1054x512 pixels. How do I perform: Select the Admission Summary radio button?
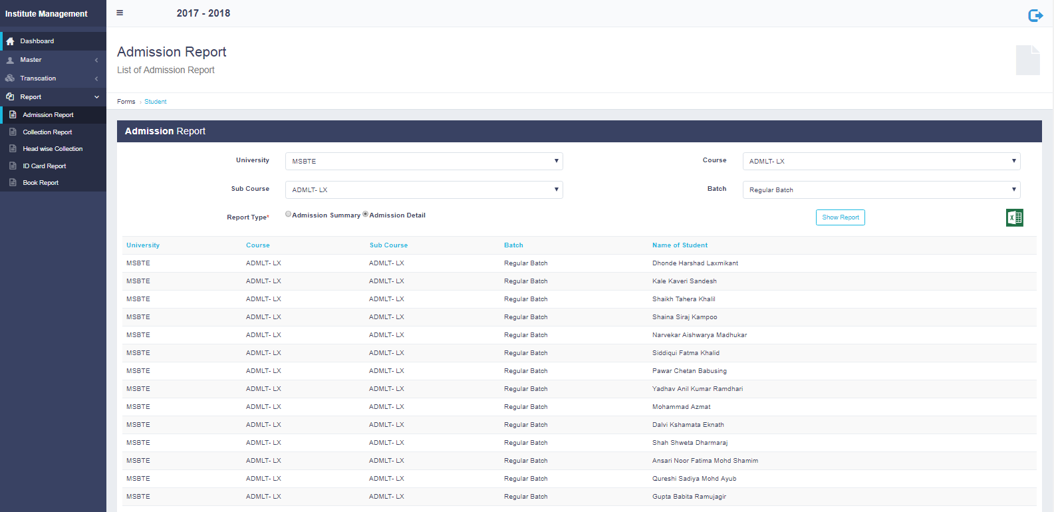pyautogui.click(x=288, y=214)
